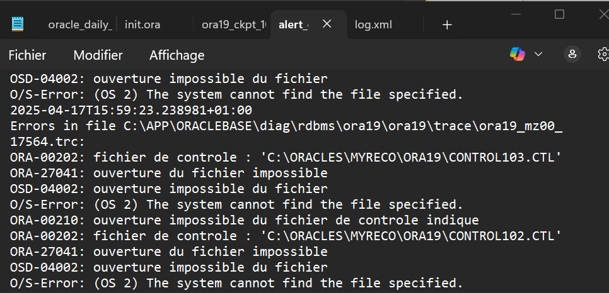The height and width of the screenshot is (293, 609).
Task: Switch to the ora19_ckpt_1 tab
Action: coord(234,25)
